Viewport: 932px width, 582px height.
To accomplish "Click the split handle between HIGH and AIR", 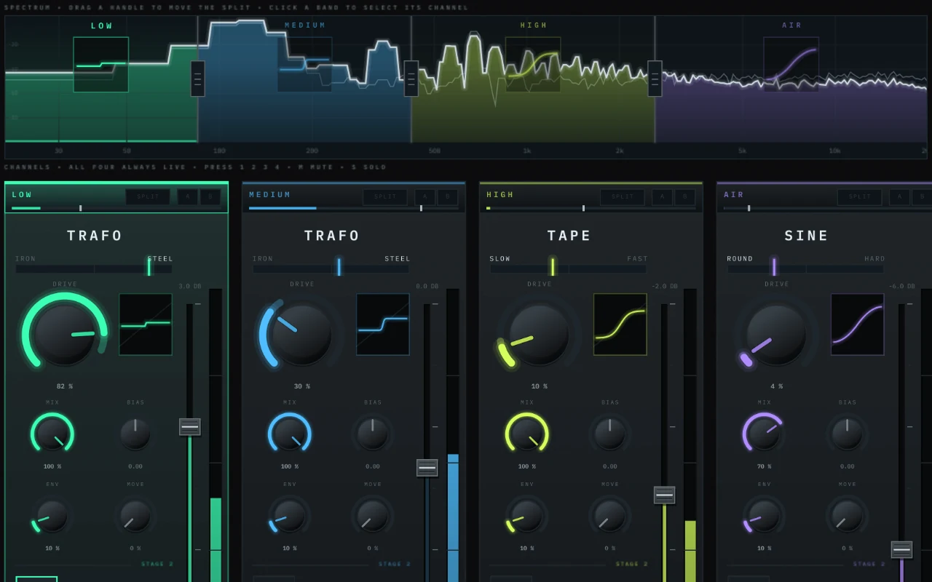I will [655, 79].
